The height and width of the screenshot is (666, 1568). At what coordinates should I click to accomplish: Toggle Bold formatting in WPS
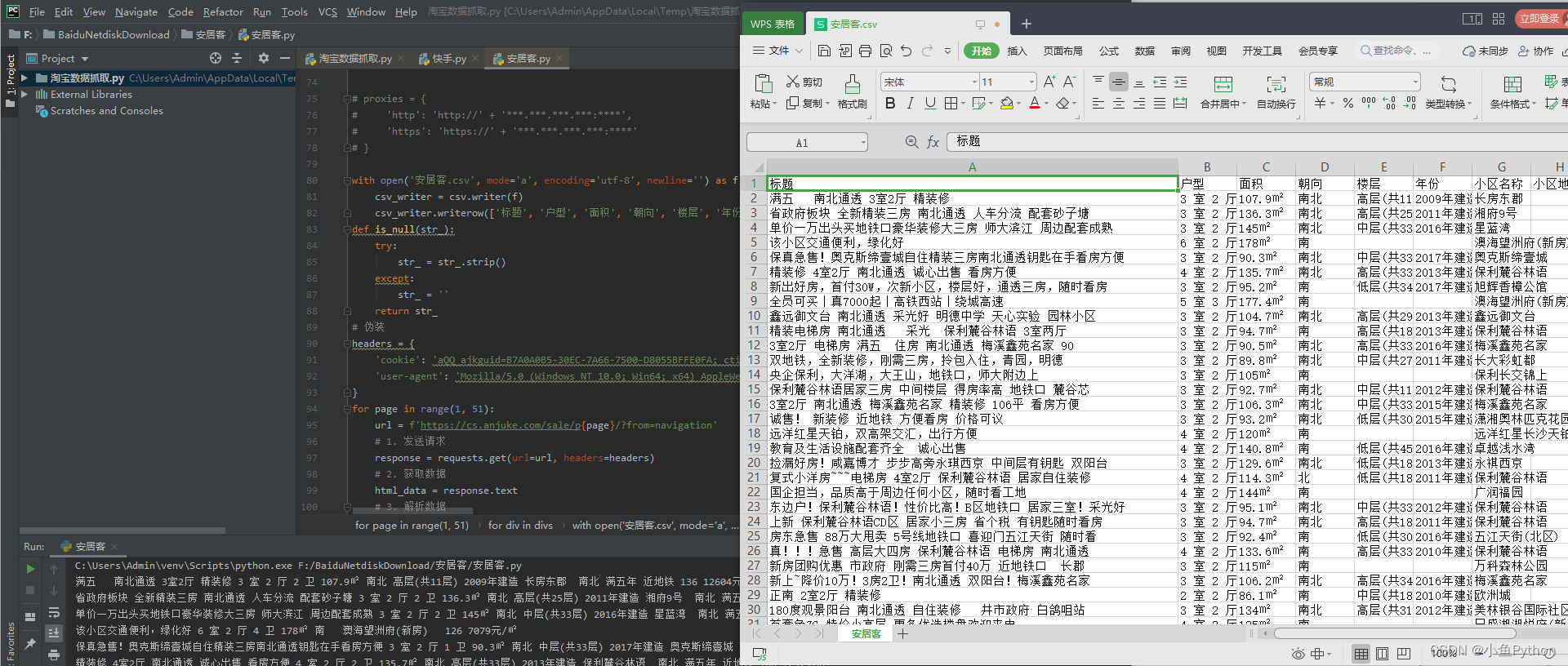890,103
